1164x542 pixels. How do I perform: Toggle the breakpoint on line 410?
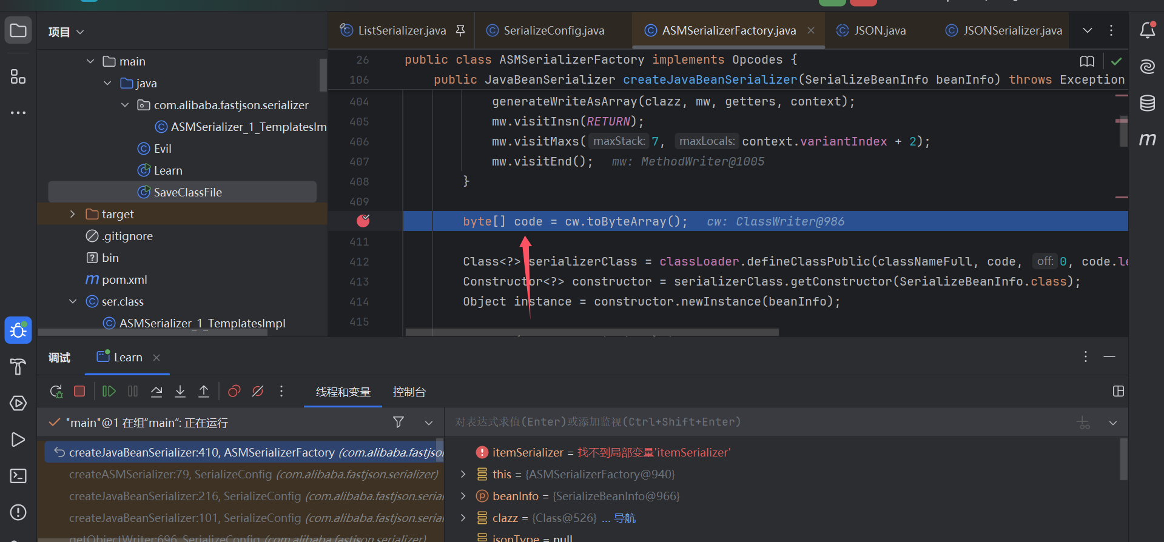pos(363,221)
